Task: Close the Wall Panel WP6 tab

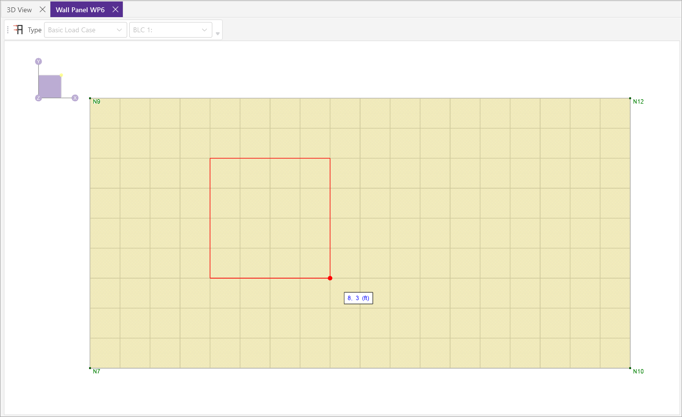Action: tap(115, 9)
